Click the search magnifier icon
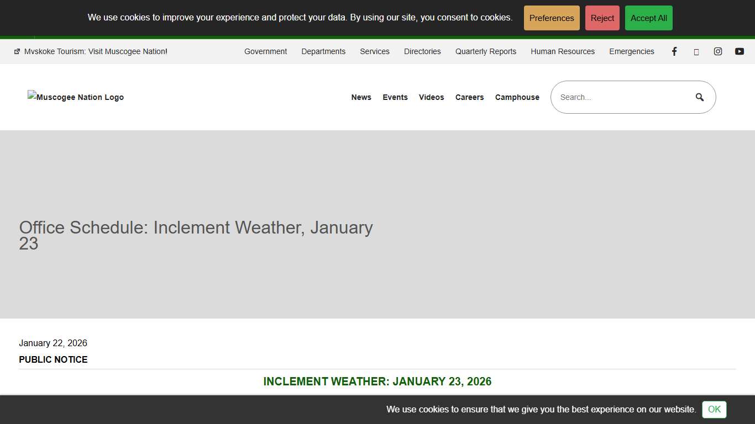Viewport: 755px width, 424px height. point(700,97)
